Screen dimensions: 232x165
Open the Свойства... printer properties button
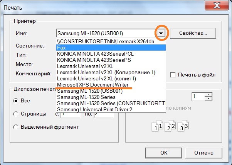pyautogui.click(x=193, y=33)
